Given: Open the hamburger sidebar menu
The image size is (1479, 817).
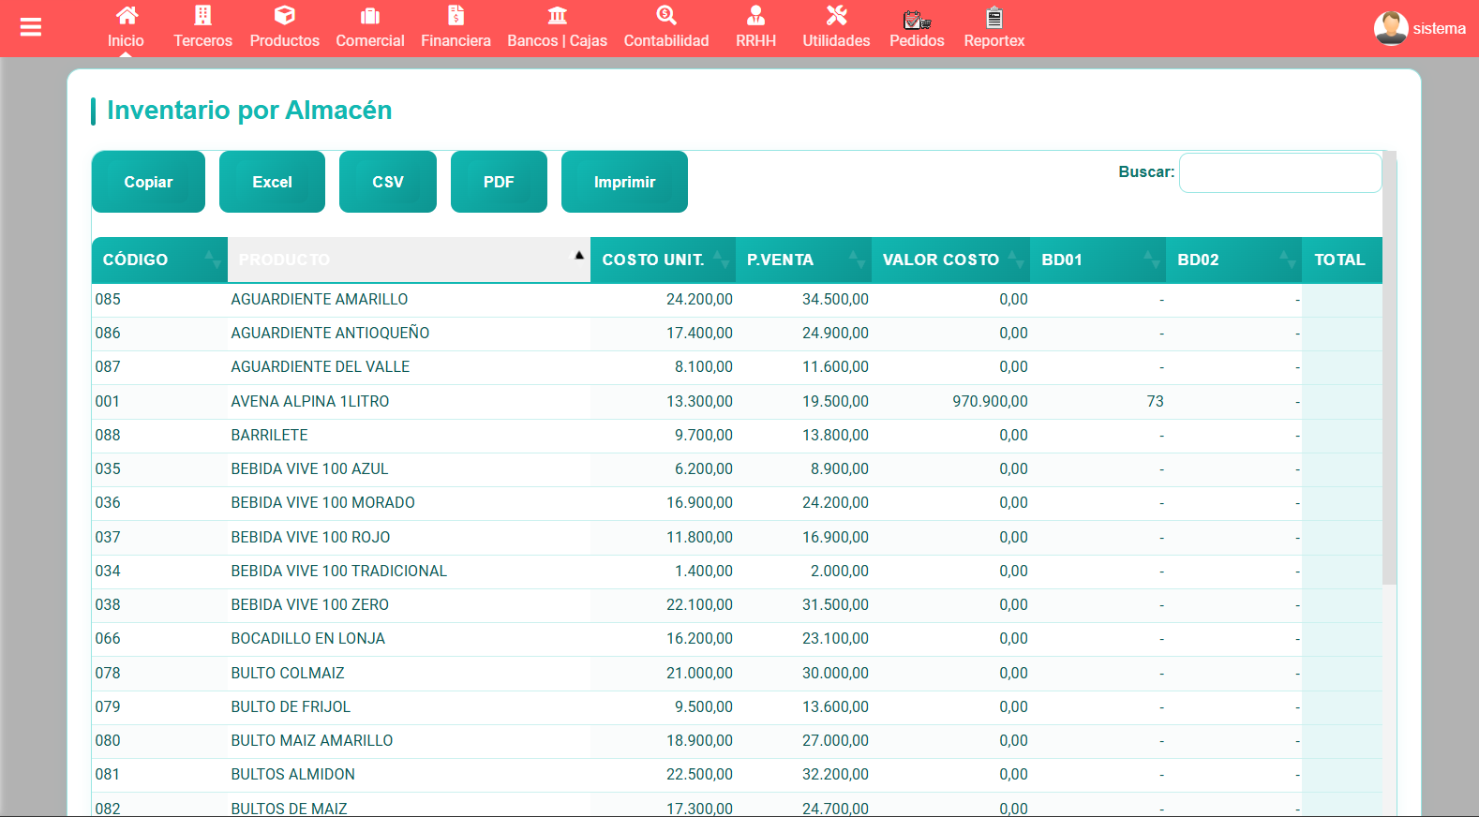Looking at the screenshot, I should [x=31, y=27].
